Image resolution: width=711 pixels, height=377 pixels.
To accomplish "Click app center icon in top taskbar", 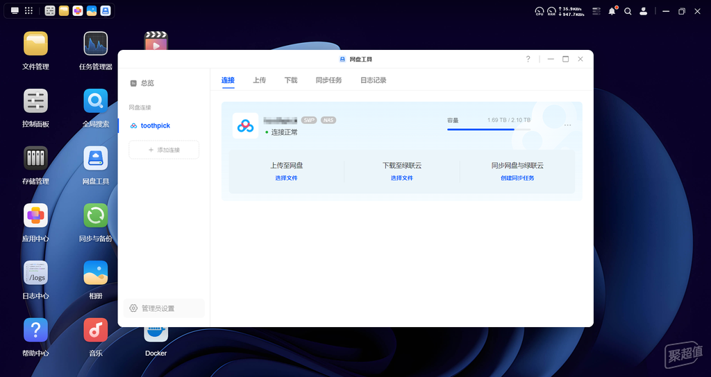I will coord(78,11).
